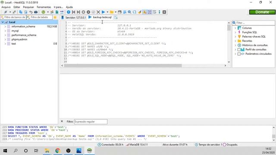The height and width of the screenshot is (155, 276).
Task: Select Palavras-chaves SQL in helper panel
Action: 254,37
